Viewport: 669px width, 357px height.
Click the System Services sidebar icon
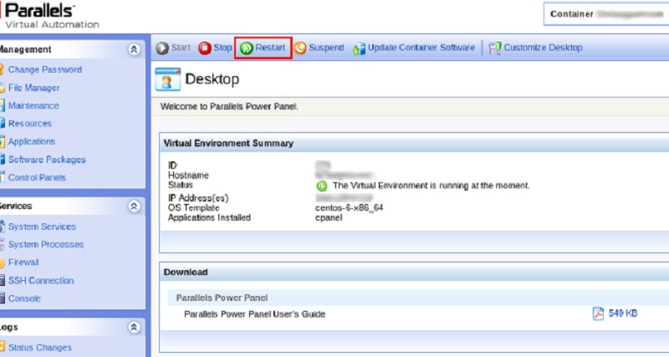click(x=2, y=227)
